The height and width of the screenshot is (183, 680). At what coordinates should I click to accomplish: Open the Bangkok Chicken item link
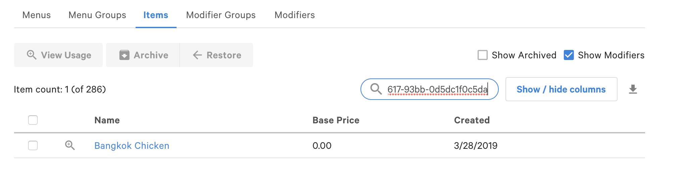(132, 145)
